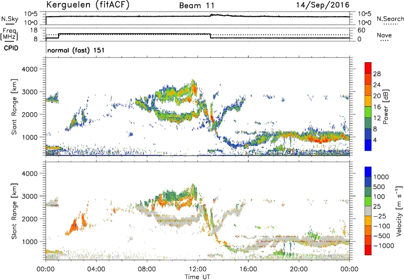The width and height of the screenshot is (404, 280).
Task: Click the orange velocity patch near 02:00 UT
Action: (73, 226)
